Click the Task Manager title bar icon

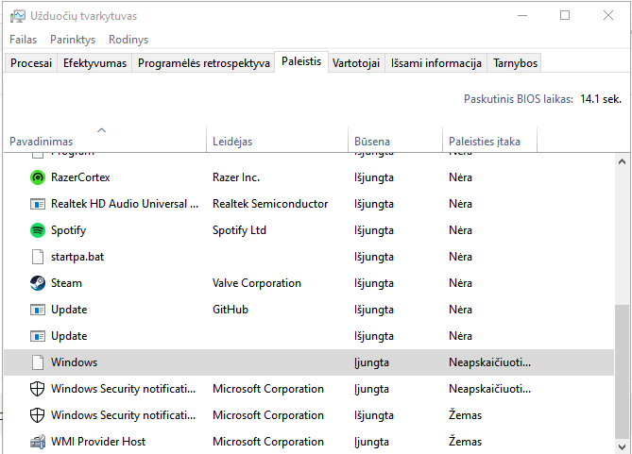(x=17, y=16)
